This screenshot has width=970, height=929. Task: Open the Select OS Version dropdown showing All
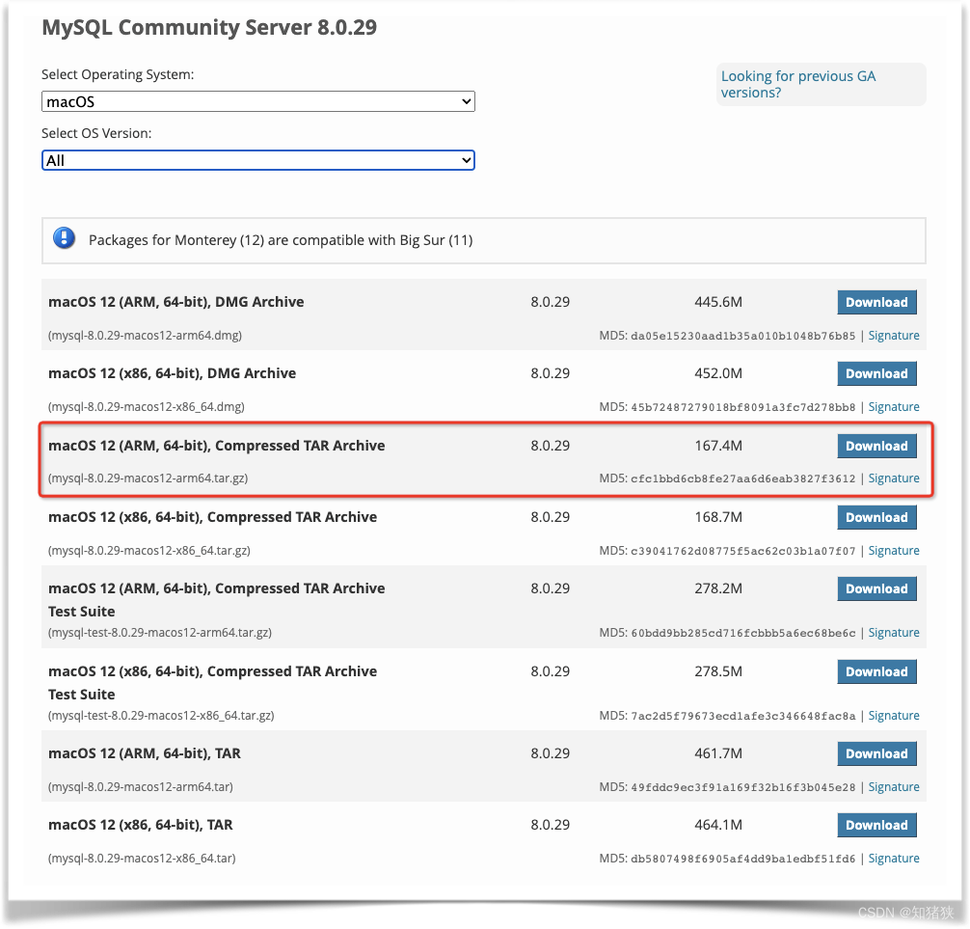pos(258,160)
